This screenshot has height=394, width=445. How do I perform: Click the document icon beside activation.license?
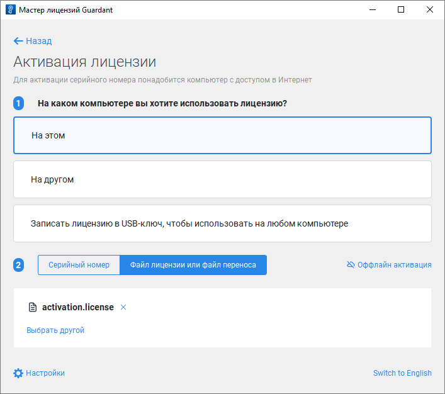pyautogui.click(x=33, y=307)
